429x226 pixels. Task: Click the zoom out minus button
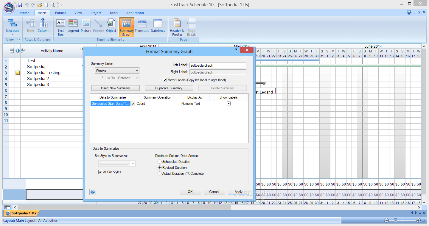pyautogui.click(x=386, y=220)
